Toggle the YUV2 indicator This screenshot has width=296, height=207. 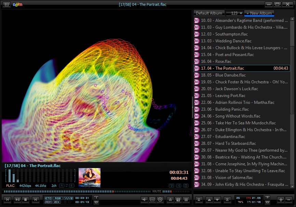pos(68,198)
